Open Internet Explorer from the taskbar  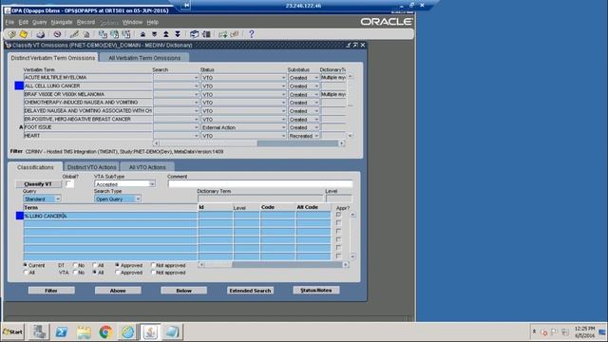coord(127,332)
